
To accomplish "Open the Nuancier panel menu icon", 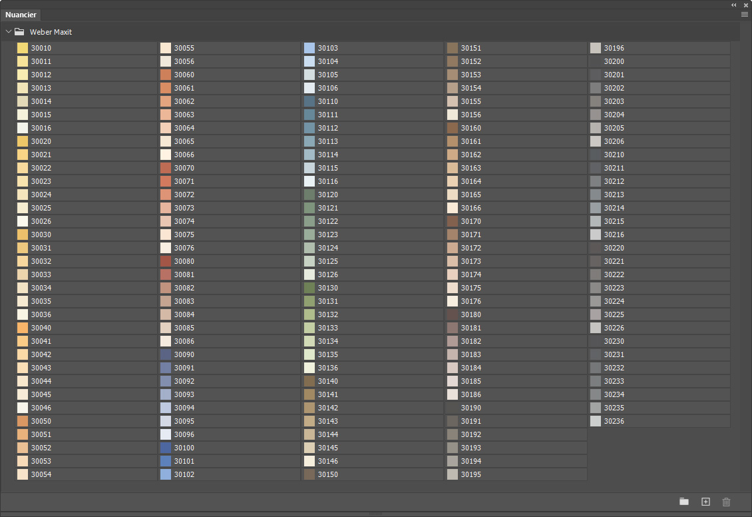I will [744, 15].
